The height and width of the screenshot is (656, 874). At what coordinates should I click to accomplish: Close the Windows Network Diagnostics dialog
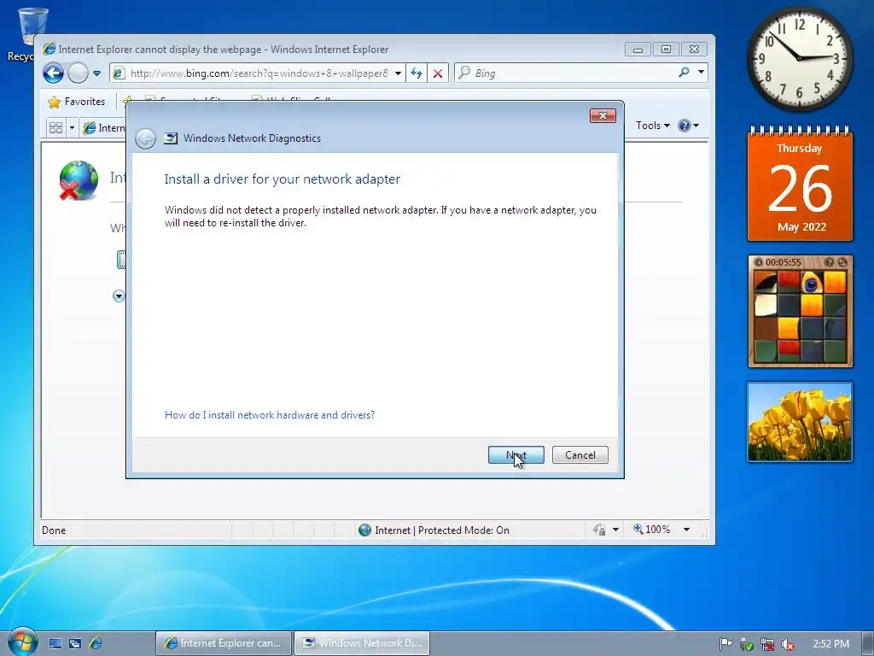pyautogui.click(x=603, y=115)
